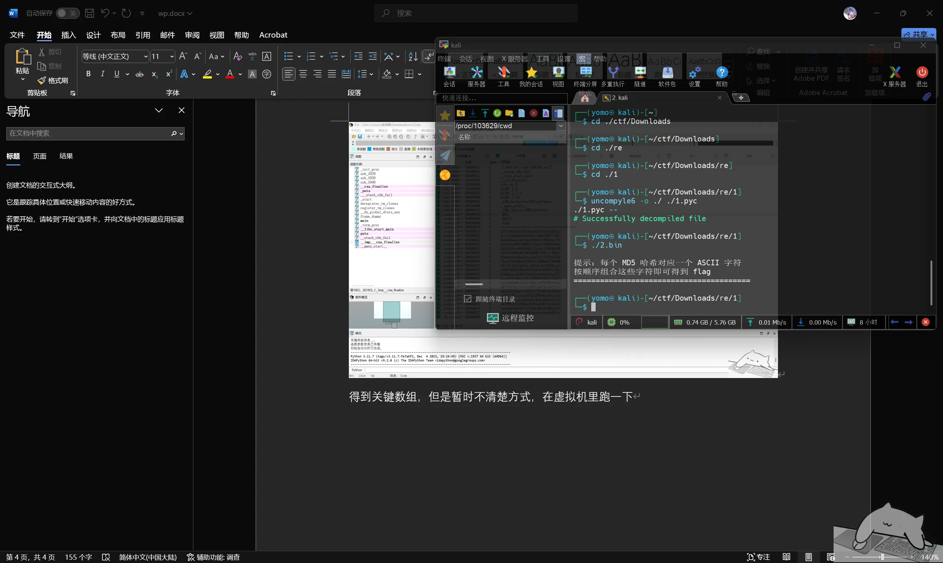Apply italic formatting button
This screenshot has height=563, width=943.
tap(102, 74)
